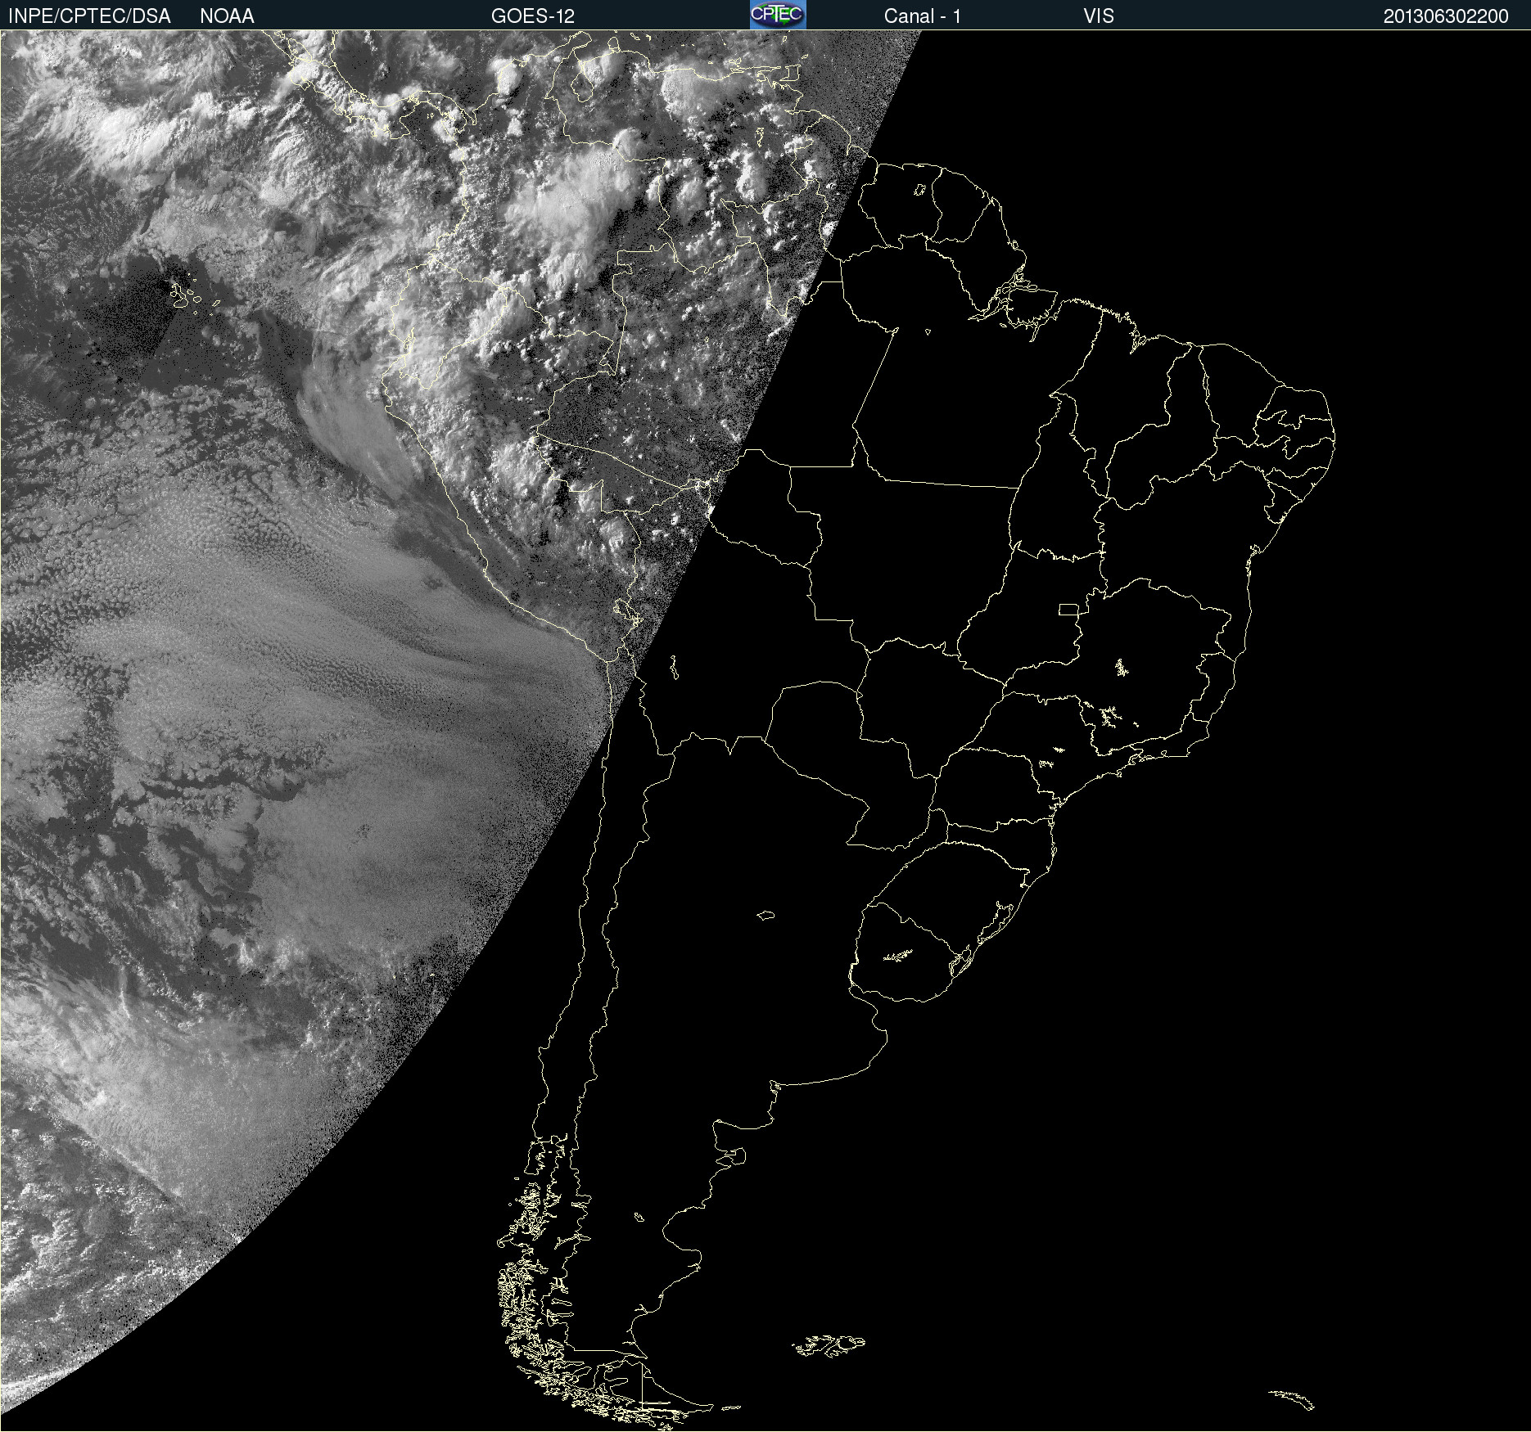Screen dimensions: 1531x1432
Task: Click the Canal - 1 label
Action: point(923,16)
